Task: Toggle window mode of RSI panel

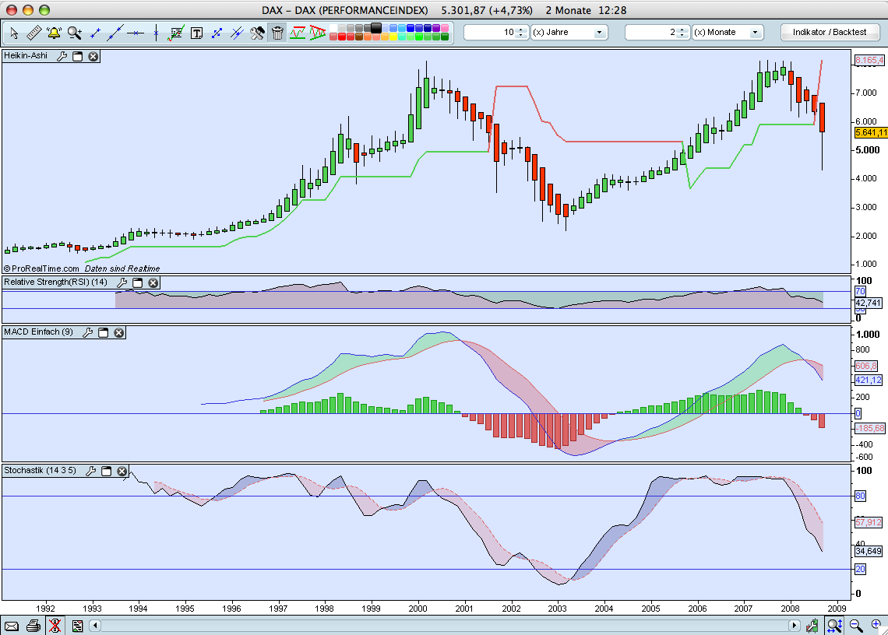Action: 138,283
